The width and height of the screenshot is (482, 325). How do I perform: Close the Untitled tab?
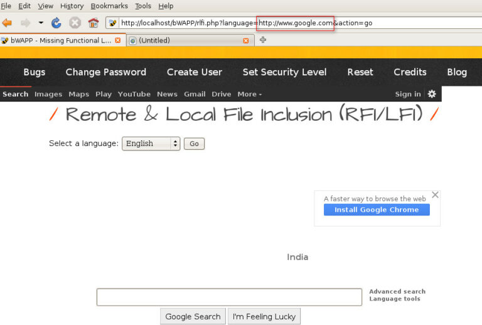click(245, 41)
